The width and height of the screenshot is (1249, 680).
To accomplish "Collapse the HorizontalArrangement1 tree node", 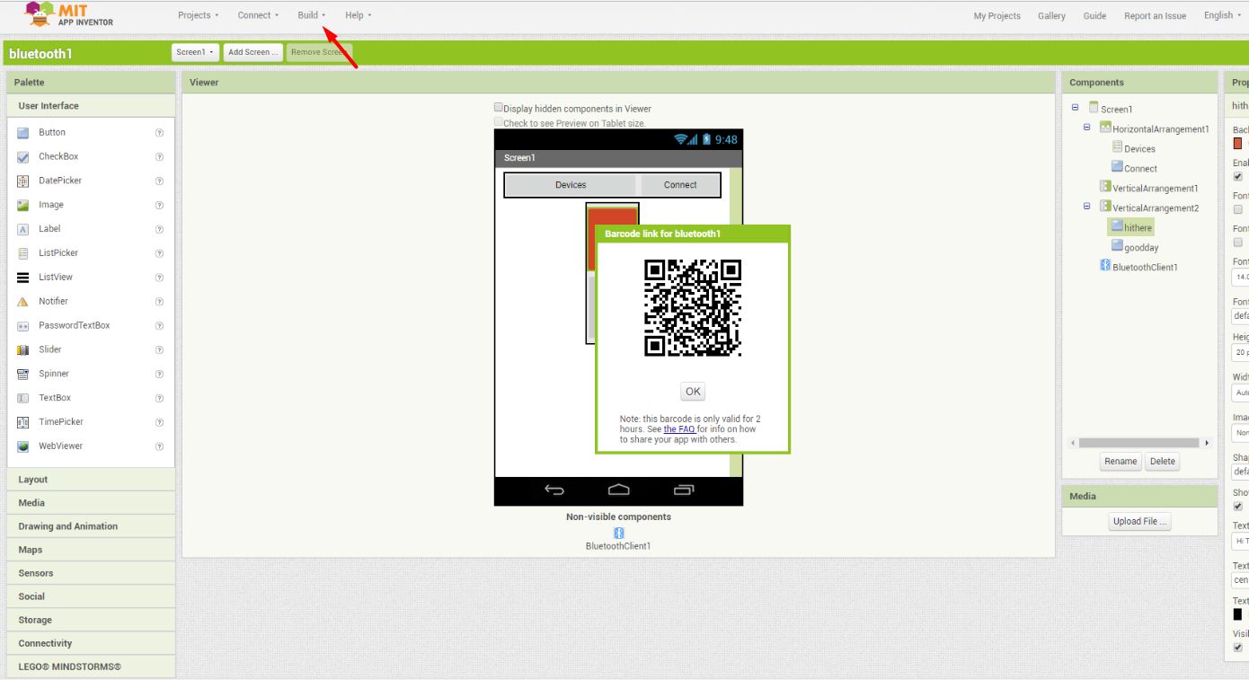I will coord(1086,128).
